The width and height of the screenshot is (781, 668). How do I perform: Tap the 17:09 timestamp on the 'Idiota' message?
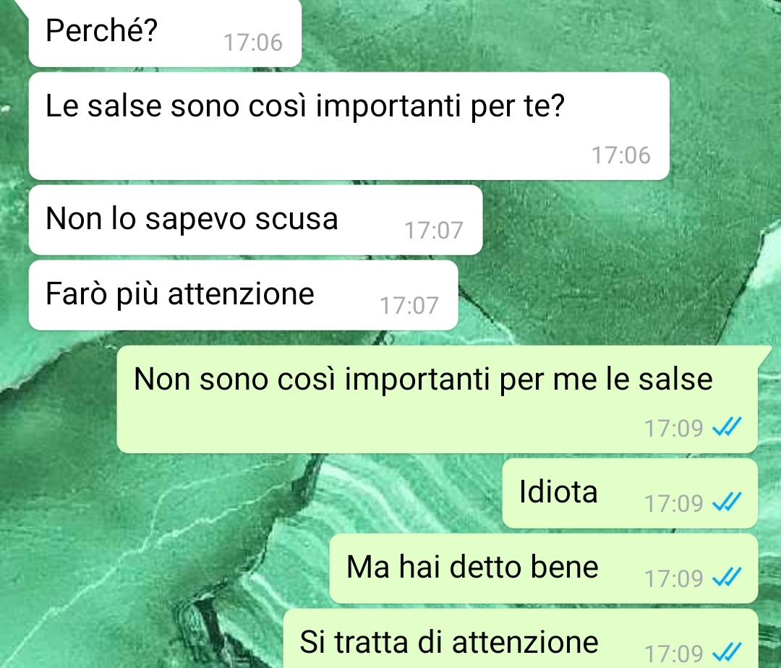pyautogui.click(x=674, y=503)
